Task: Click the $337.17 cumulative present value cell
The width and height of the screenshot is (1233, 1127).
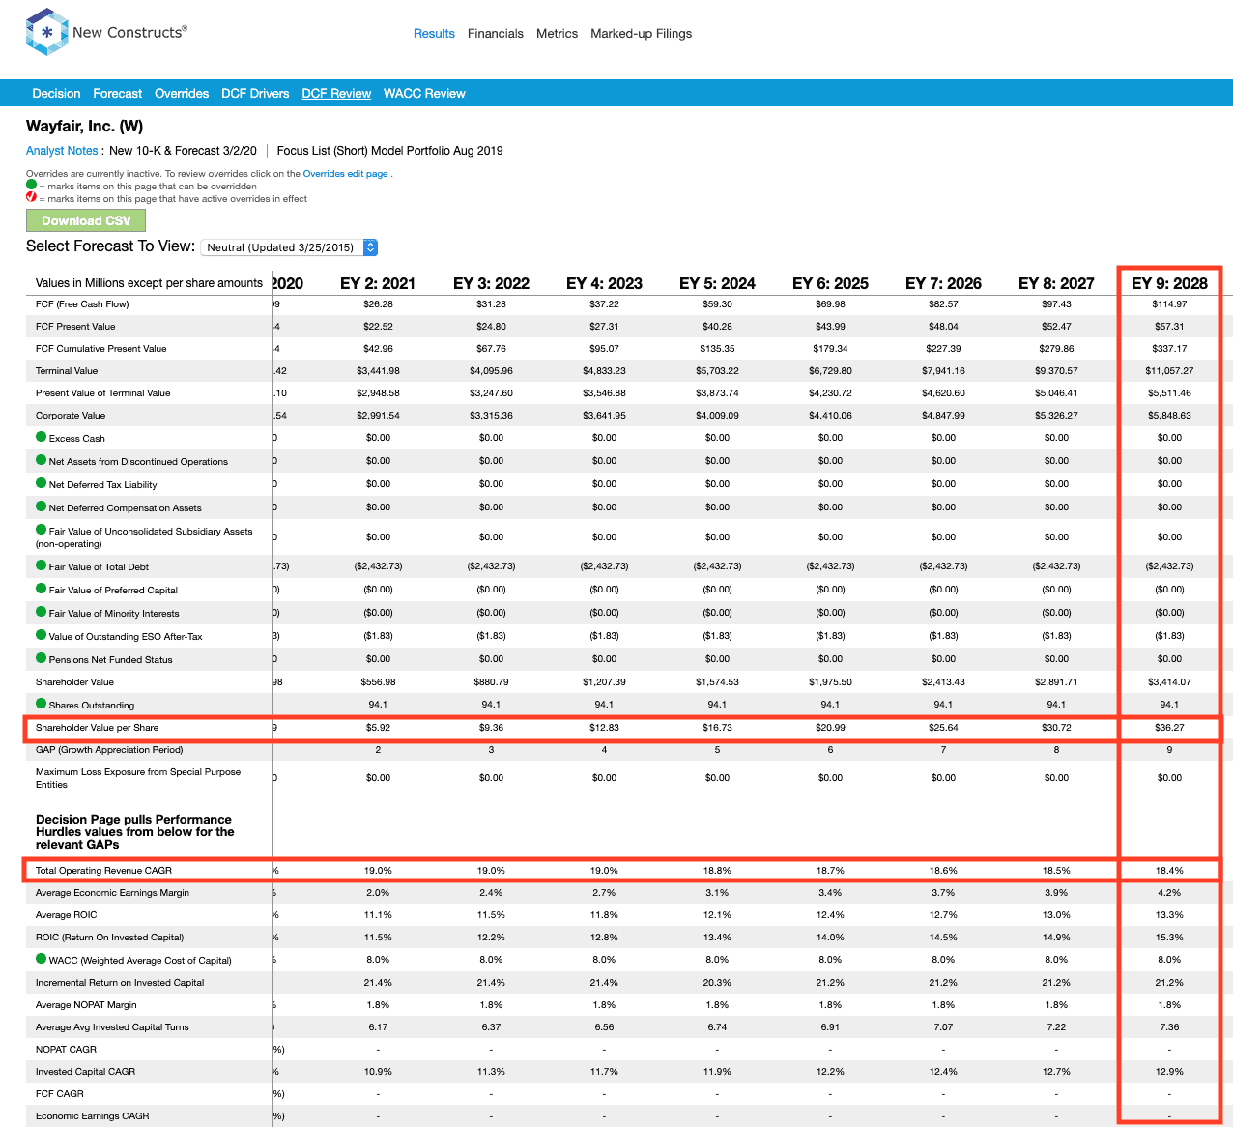Action: 1169,349
